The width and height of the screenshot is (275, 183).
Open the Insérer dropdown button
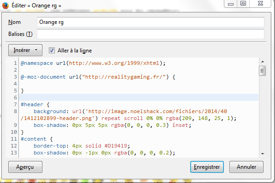coord(25,50)
